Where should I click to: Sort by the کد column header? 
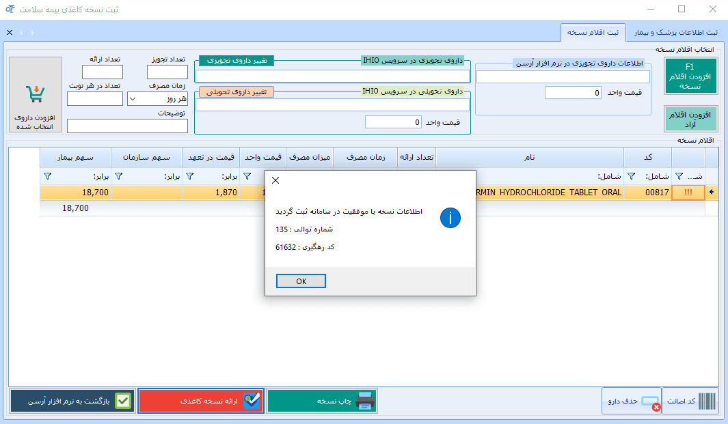click(x=647, y=157)
